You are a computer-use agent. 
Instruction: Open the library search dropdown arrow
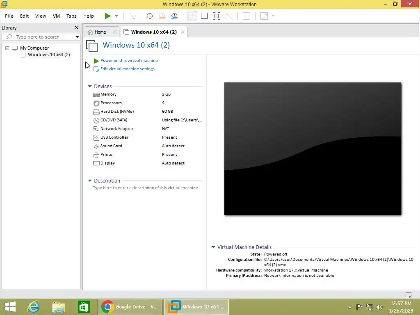coord(77,37)
